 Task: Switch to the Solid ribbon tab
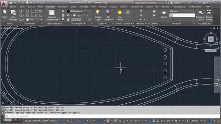tap(22, 7)
